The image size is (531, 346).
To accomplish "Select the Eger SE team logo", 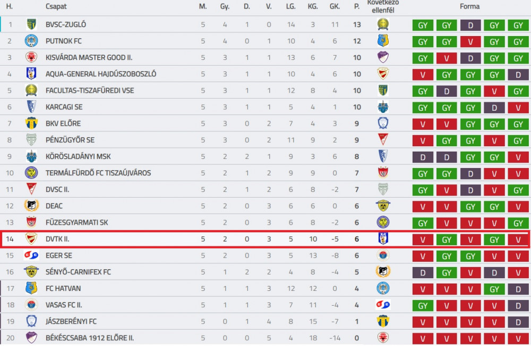I will 31,255.
